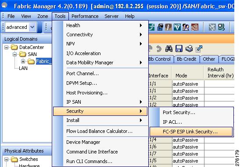Click the Interface column header
This screenshot has height=167, width=240.
click(160, 73)
